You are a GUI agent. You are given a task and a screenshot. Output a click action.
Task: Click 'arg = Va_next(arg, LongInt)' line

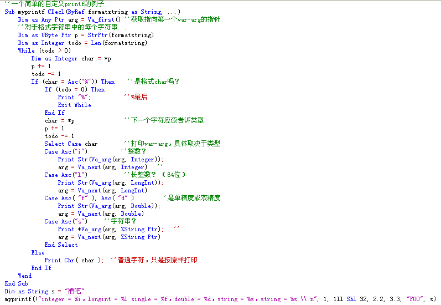click(102, 191)
